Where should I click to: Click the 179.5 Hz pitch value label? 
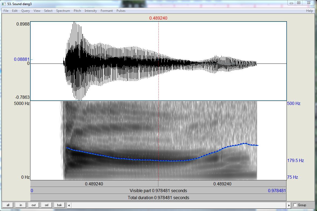[295, 160]
